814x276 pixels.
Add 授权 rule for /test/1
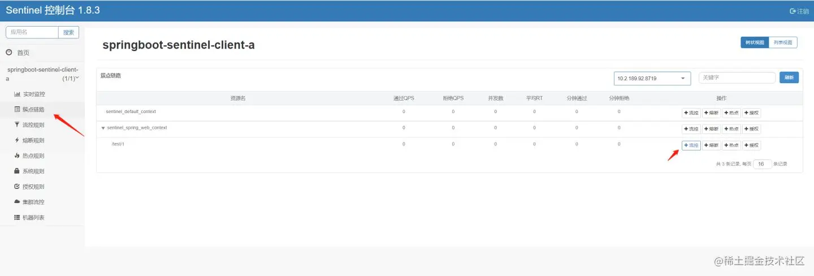[x=752, y=145]
